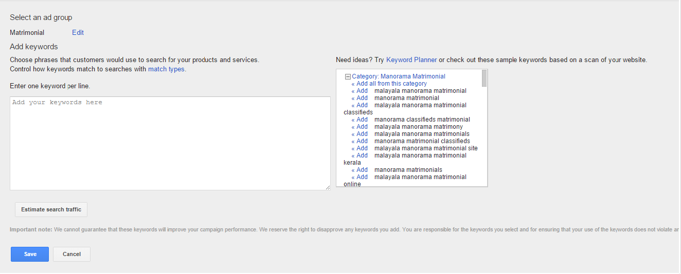The width and height of the screenshot is (681, 274).
Task: Add keyword malayala manorama matrimonial online
Action: [360, 177]
